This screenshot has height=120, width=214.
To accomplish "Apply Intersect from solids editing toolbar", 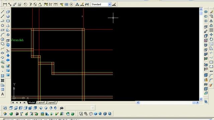I will [206, 21].
